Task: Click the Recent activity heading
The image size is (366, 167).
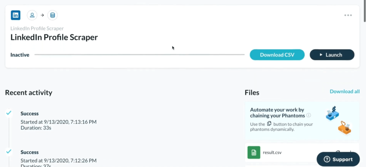Action: point(29,93)
